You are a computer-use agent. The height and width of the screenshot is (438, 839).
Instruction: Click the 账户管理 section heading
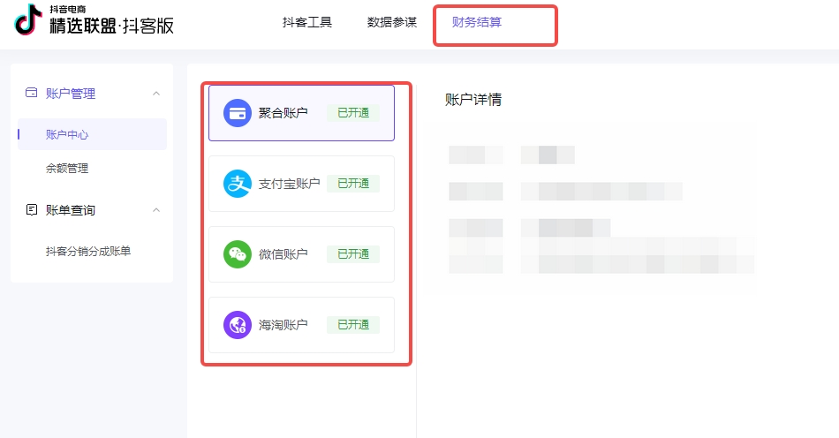(70, 94)
